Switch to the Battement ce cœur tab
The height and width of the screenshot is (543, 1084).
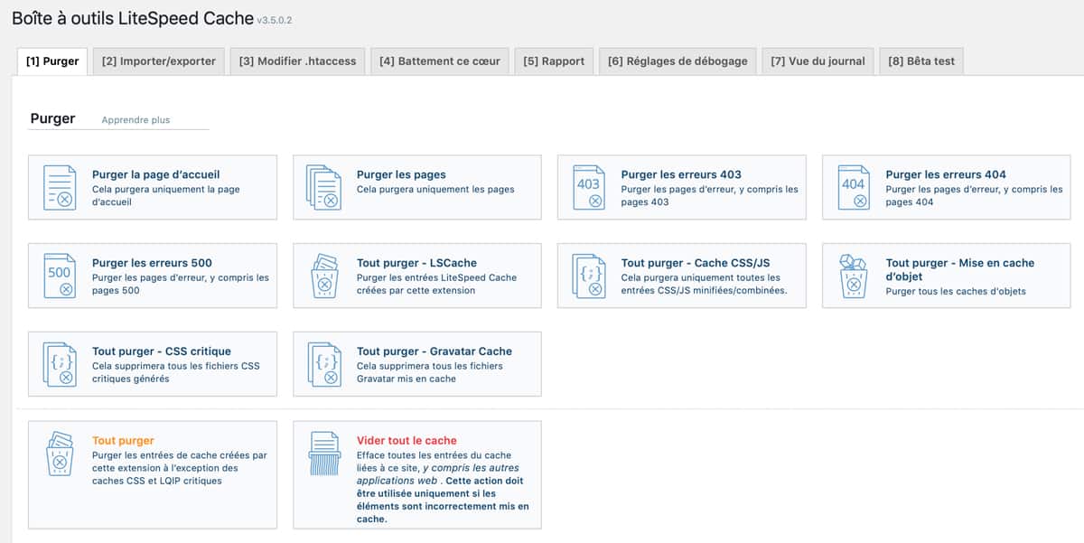(439, 61)
